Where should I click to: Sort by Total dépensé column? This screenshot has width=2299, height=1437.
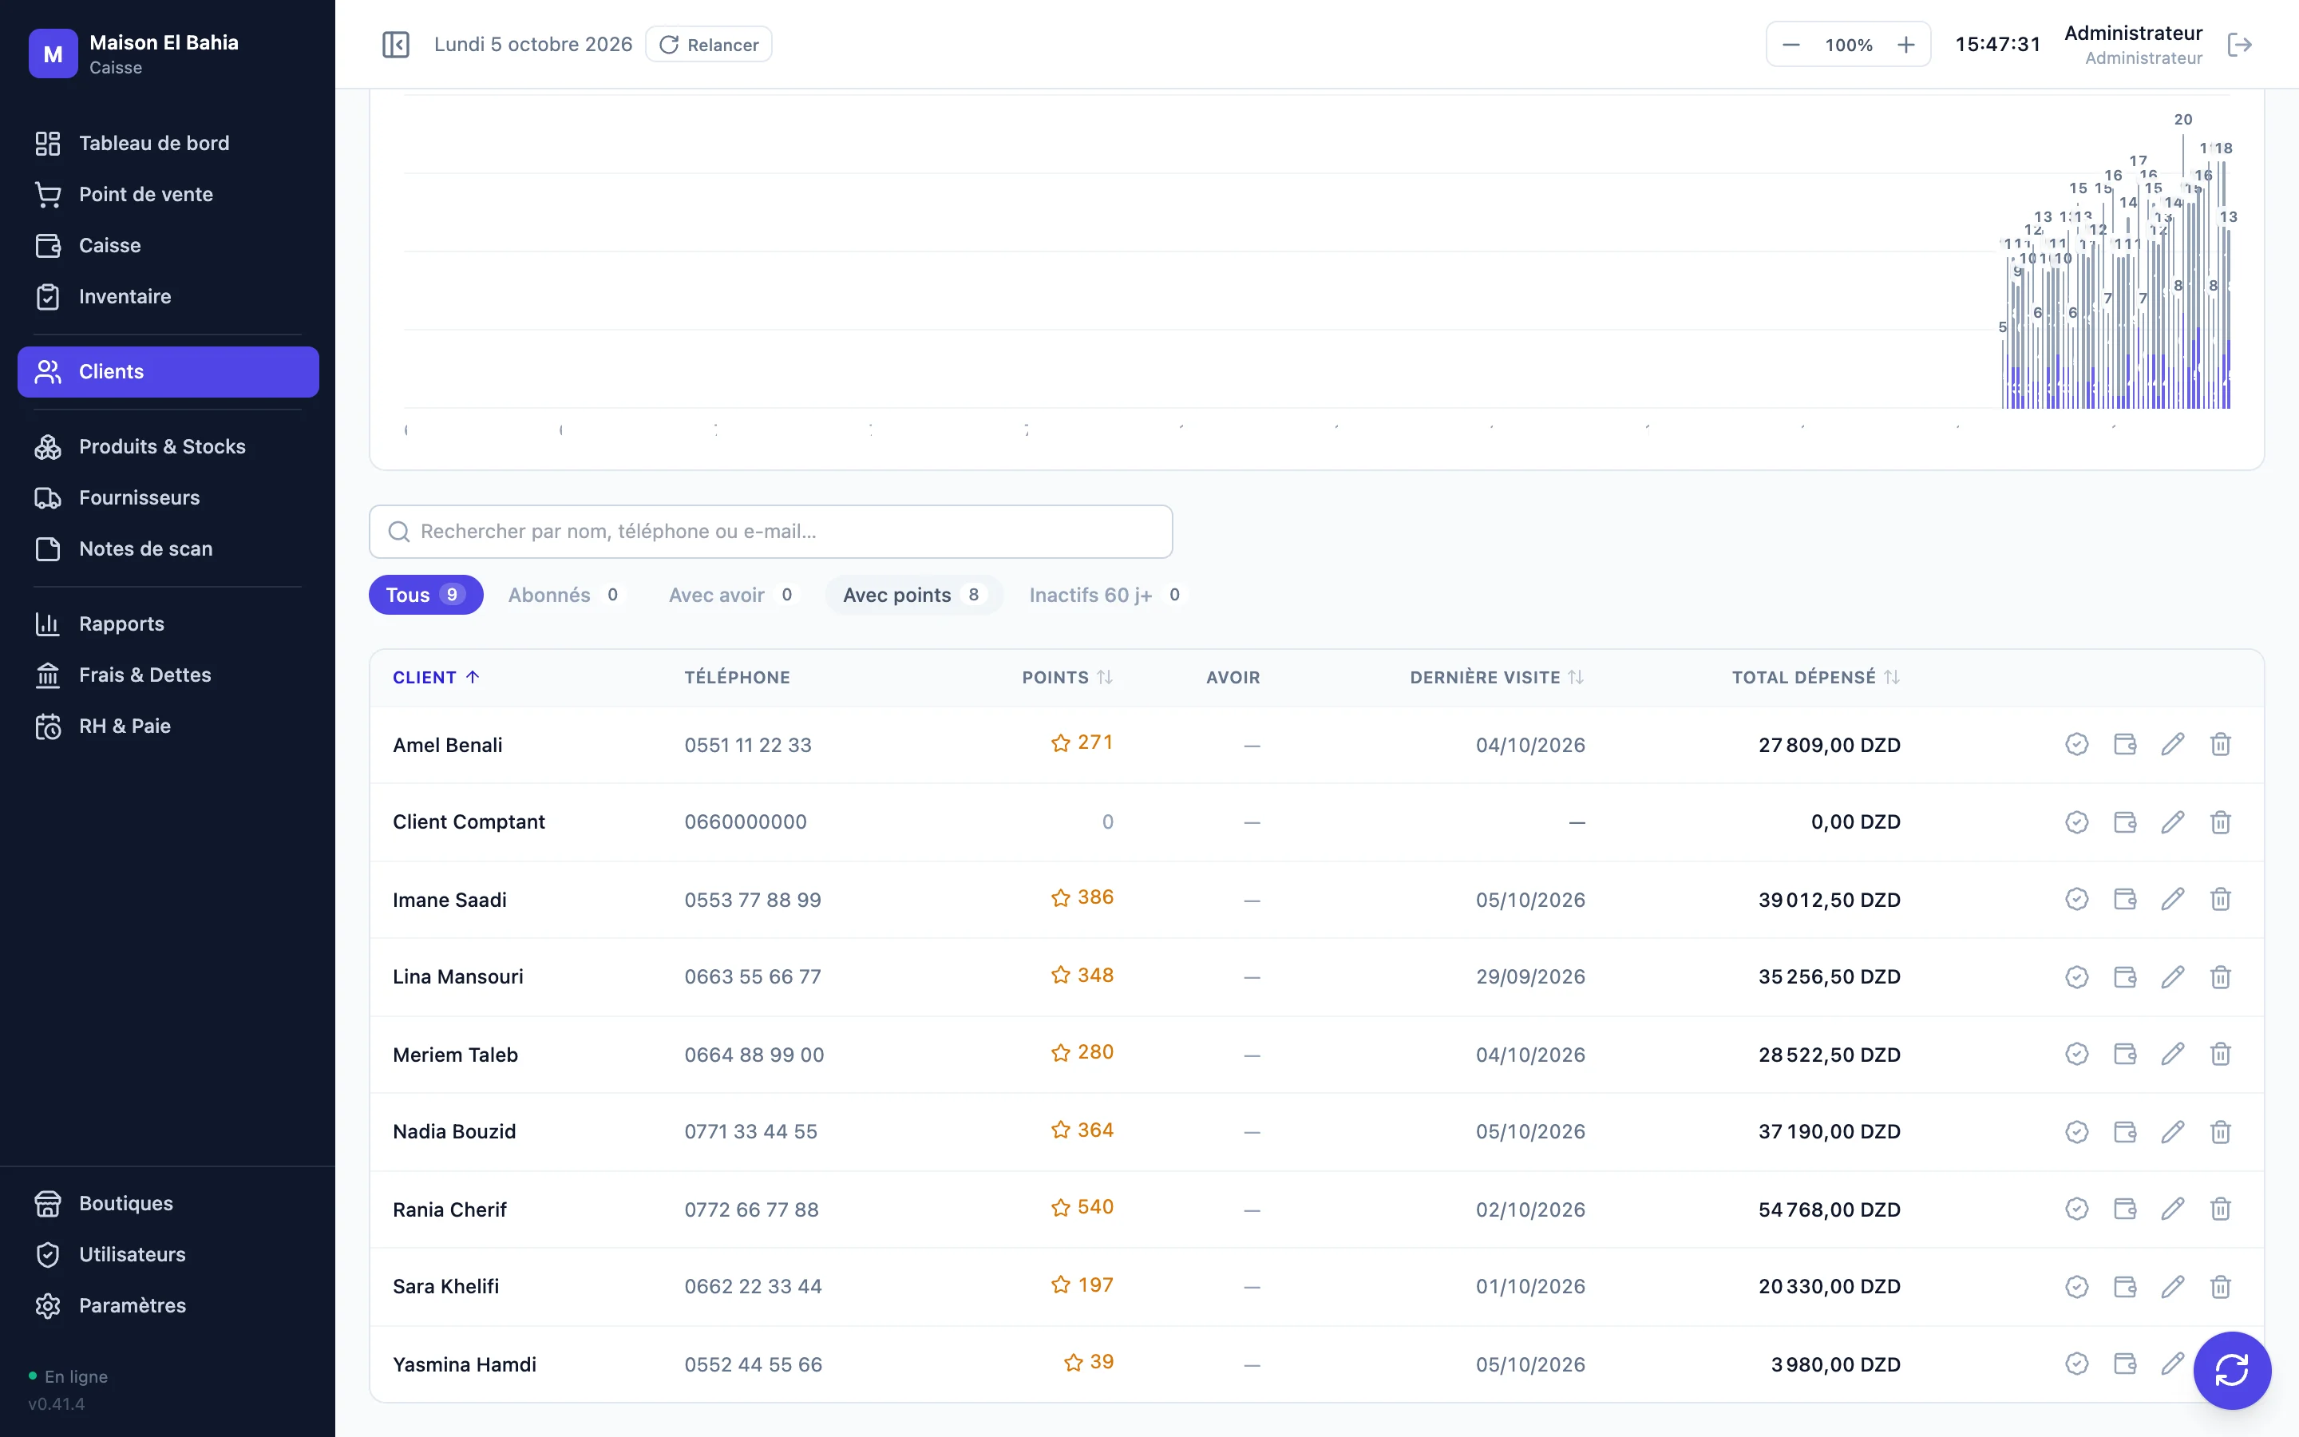[1815, 678]
